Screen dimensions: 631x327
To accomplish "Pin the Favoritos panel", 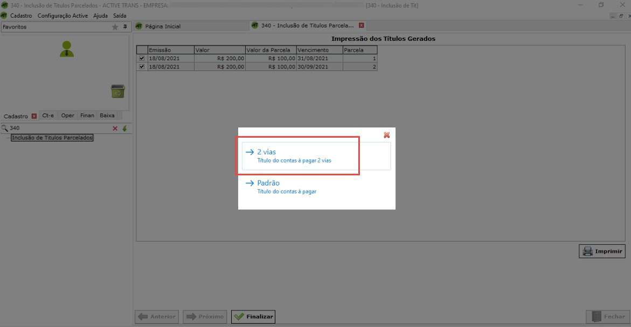I will (x=125, y=27).
